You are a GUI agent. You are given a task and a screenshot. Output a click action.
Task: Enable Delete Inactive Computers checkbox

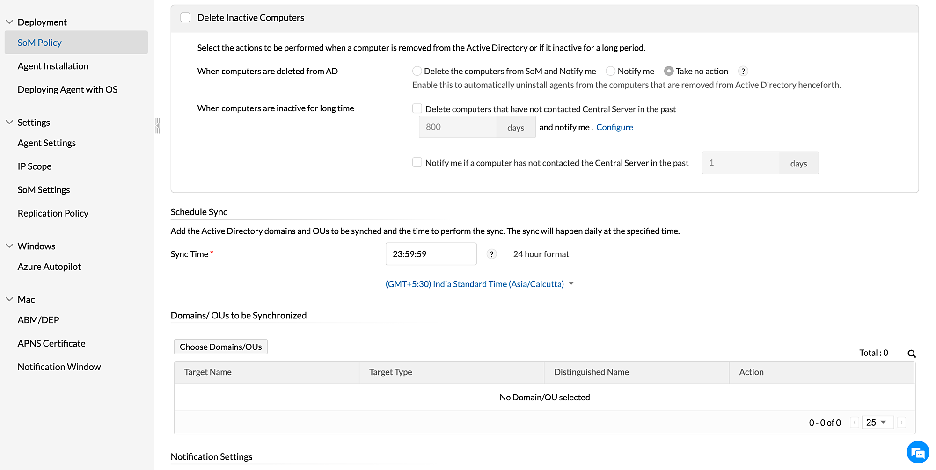pos(185,17)
